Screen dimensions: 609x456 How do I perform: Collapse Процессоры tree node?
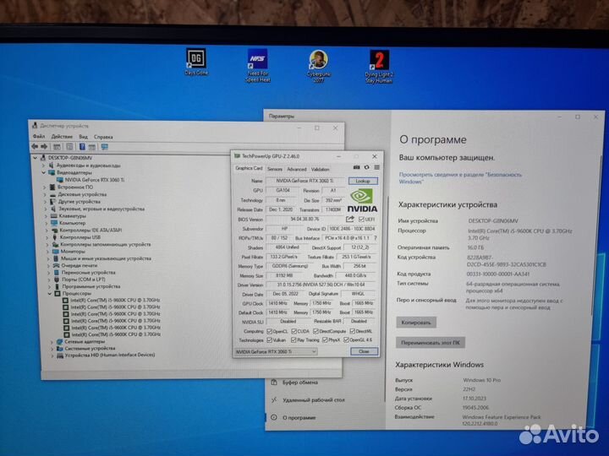(x=50, y=294)
